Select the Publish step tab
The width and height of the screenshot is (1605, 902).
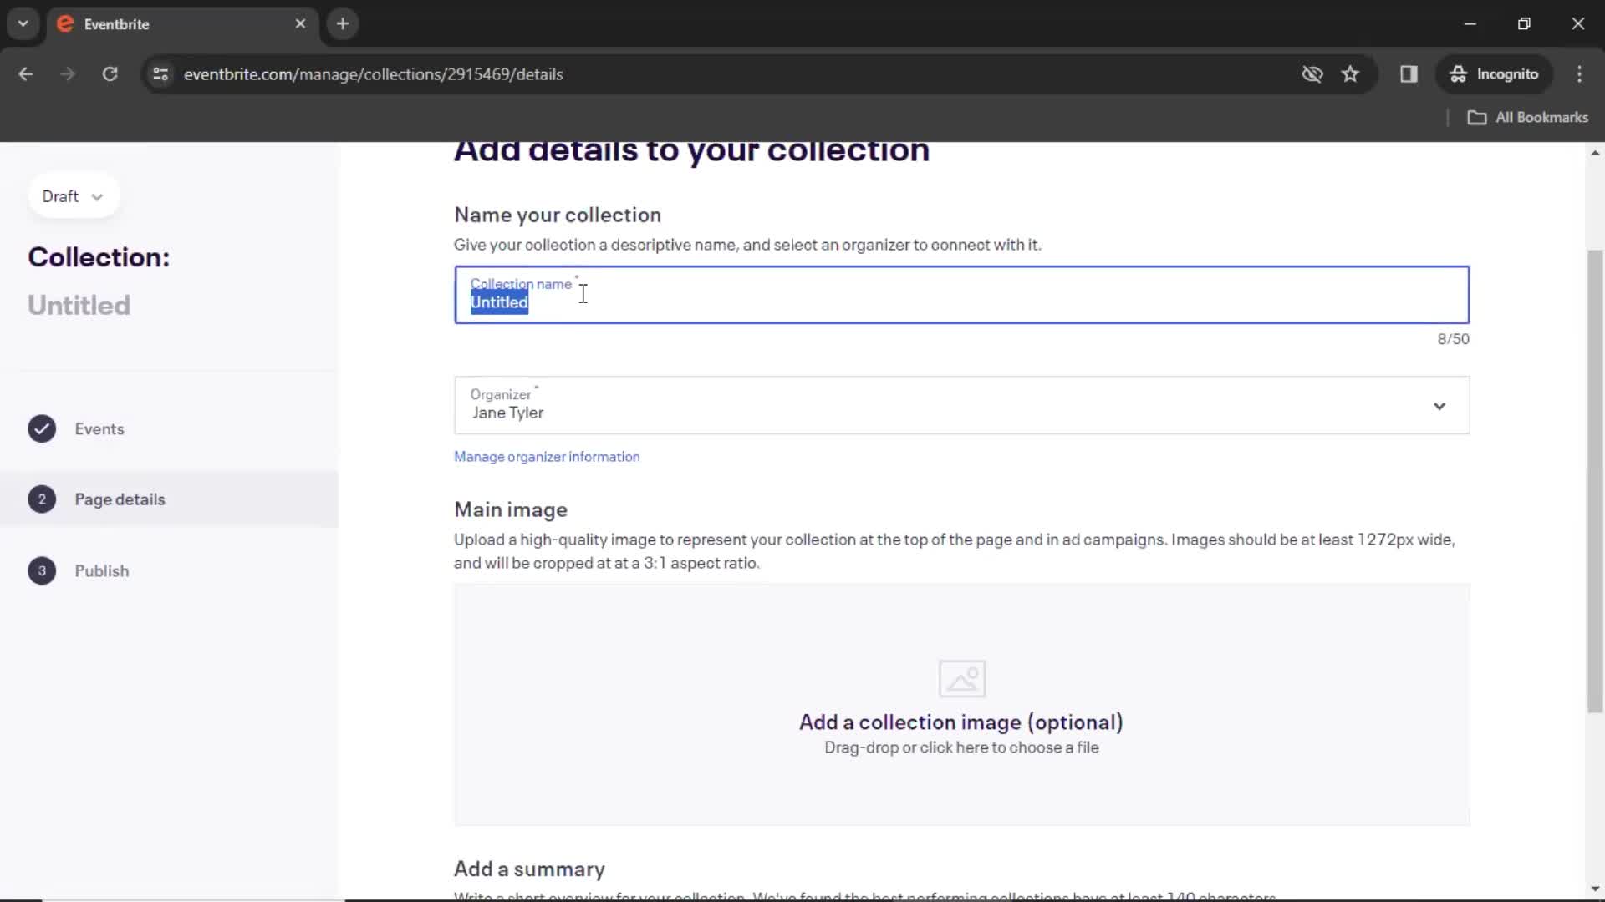pos(101,571)
